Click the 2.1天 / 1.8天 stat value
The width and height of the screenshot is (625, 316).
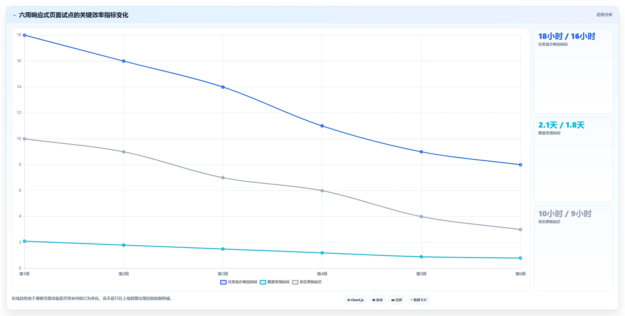pos(561,125)
